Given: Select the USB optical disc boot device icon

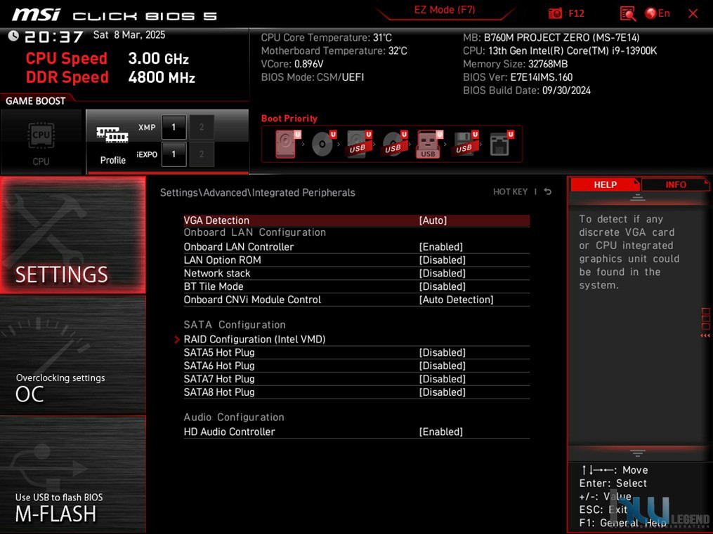Looking at the screenshot, I should pos(394,144).
